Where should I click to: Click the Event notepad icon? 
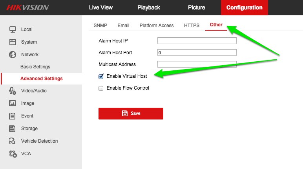pyautogui.click(x=13, y=116)
